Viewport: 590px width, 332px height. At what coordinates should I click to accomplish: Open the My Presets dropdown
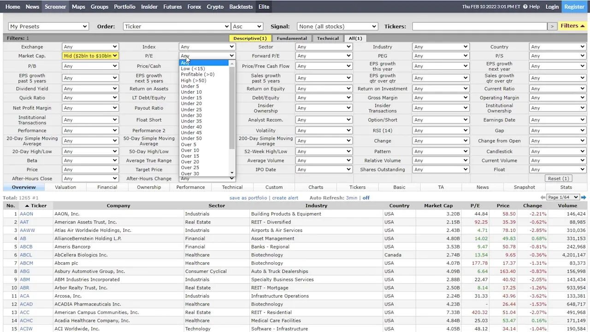click(48, 26)
